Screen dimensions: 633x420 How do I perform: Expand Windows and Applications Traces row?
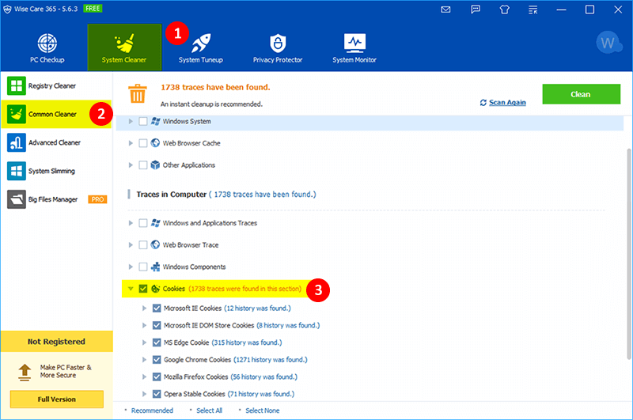click(131, 223)
